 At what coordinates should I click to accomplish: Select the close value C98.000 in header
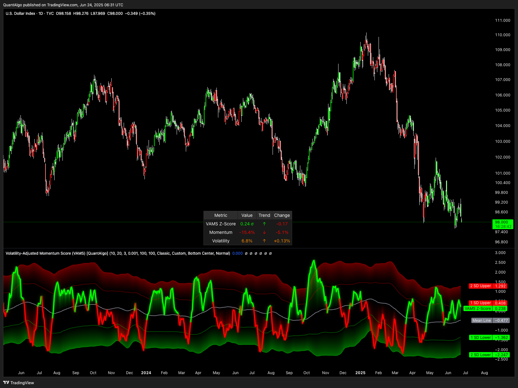(115, 14)
